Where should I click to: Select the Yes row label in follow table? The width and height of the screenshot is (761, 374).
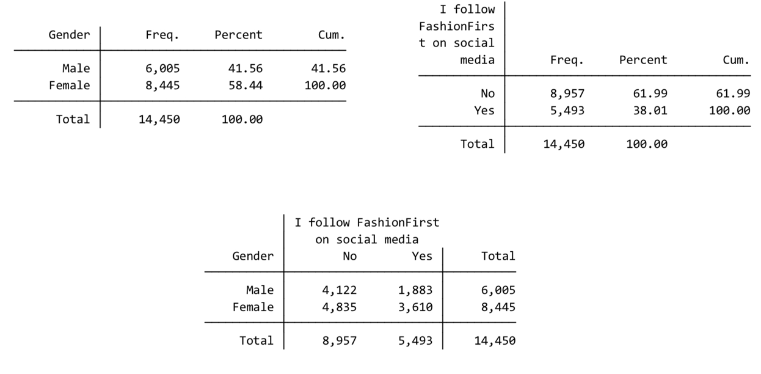[x=484, y=111]
